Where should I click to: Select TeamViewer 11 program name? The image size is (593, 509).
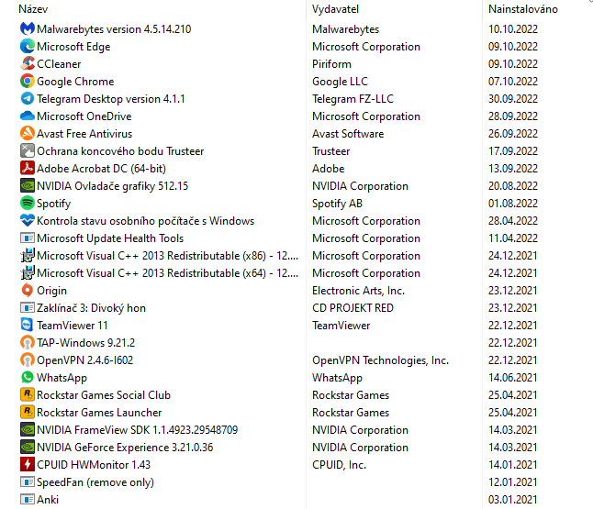pyautogui.click(x=73, y=325)
